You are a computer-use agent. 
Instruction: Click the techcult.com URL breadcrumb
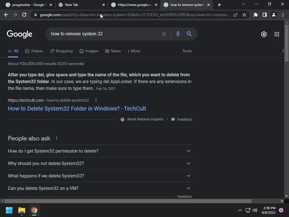click(x=48, y=100)
